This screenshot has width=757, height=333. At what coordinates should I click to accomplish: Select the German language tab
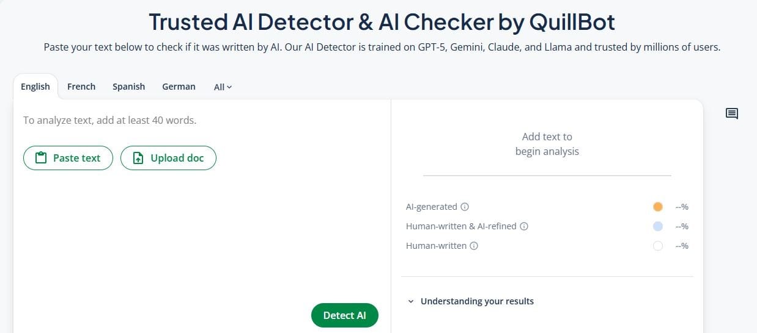point(179,87)
